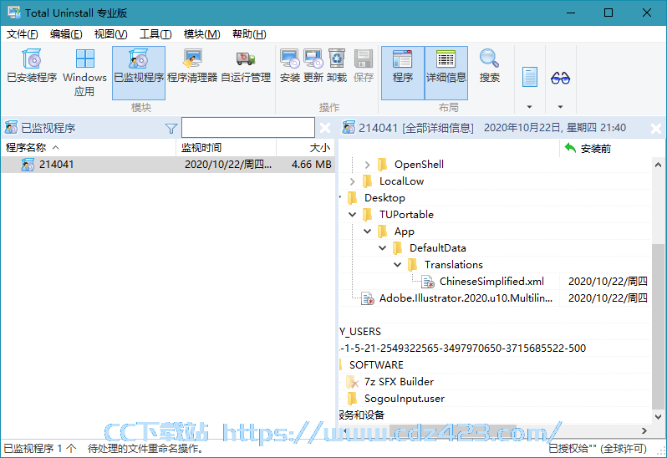Click the horizontal scrollbar right arrow
The image size is (667, 458).
(644, 430)
